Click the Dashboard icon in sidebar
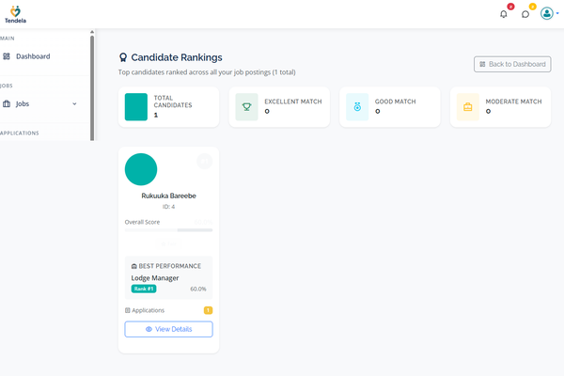 tap(7, 56)
